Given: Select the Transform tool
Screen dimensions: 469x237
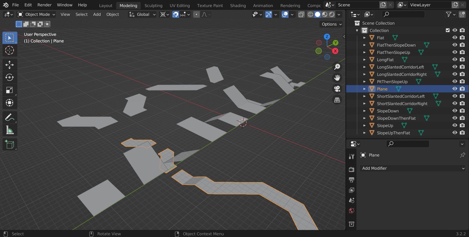Looking at the screenshot, I should (x=10, y=103).
